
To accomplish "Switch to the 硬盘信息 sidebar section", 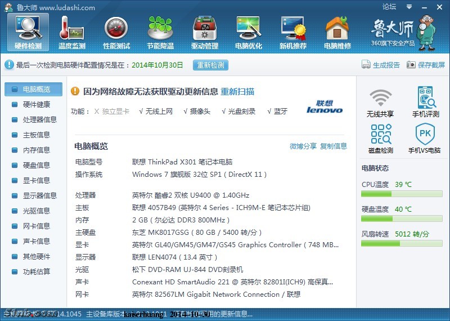I will pos(36,165).
